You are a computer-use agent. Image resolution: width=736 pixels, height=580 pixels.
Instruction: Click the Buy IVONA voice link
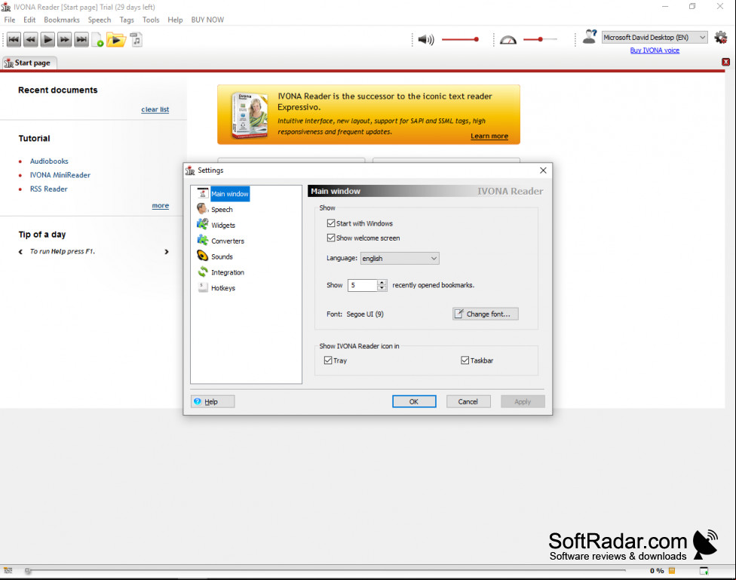pyautogui.click(x=655, y=51)
